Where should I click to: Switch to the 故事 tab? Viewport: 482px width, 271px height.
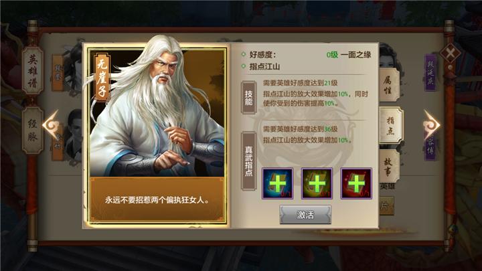coord(389,167)
